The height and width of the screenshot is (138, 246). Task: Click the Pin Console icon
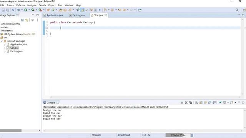pos(220,103)
